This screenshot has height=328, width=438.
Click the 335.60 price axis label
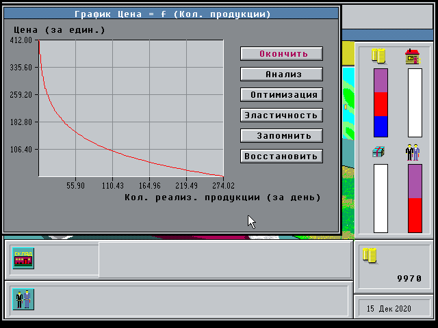click(21, 68)
